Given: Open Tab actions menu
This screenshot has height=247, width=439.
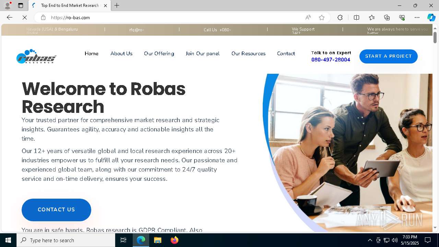Looking at the screenshot, I should coord(21,5).
